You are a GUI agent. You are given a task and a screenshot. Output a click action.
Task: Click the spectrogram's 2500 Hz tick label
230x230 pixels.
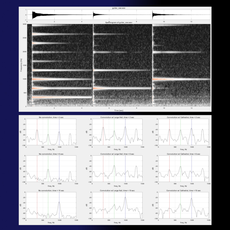(x=25, y=38)
